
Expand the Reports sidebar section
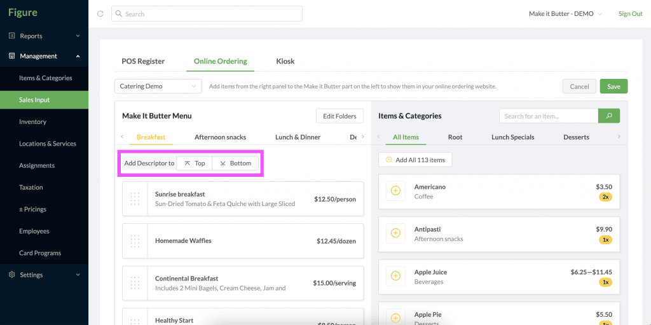click(x=44, y=36)
